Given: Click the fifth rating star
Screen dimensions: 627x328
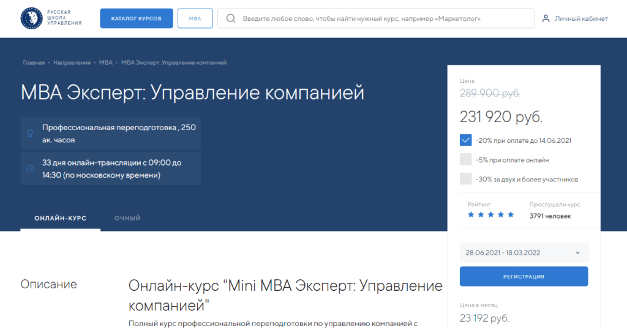Looking at the screenshot, I should click(511, 214).
